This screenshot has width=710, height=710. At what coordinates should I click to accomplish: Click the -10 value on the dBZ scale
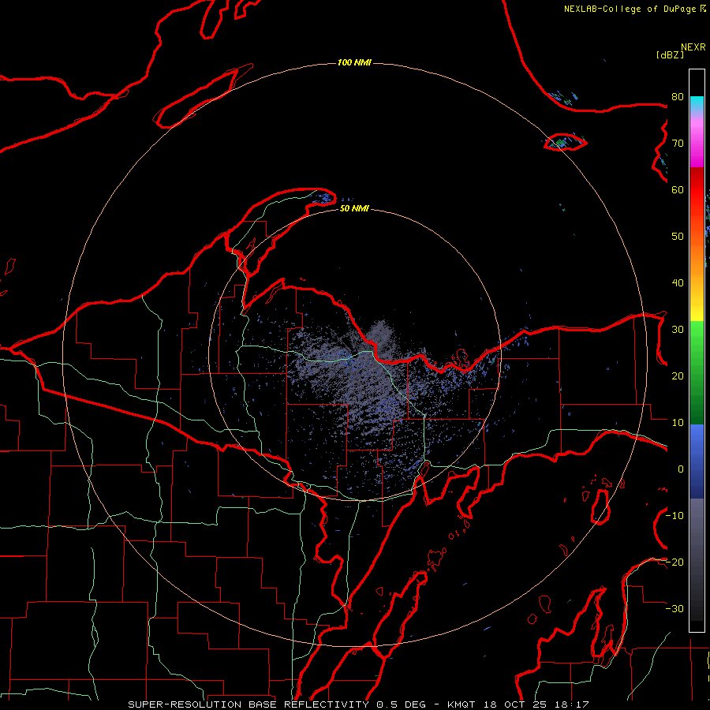point(674,516)
